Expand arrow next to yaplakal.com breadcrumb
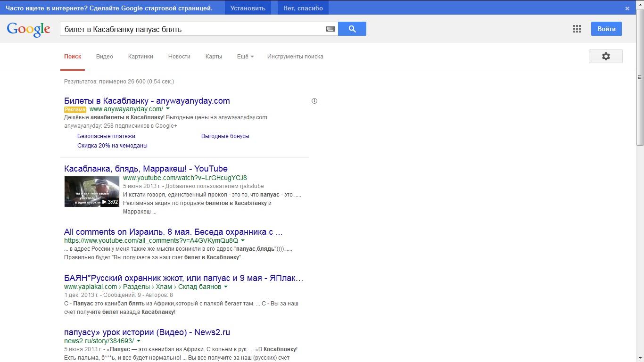 (x=226, y=287)
